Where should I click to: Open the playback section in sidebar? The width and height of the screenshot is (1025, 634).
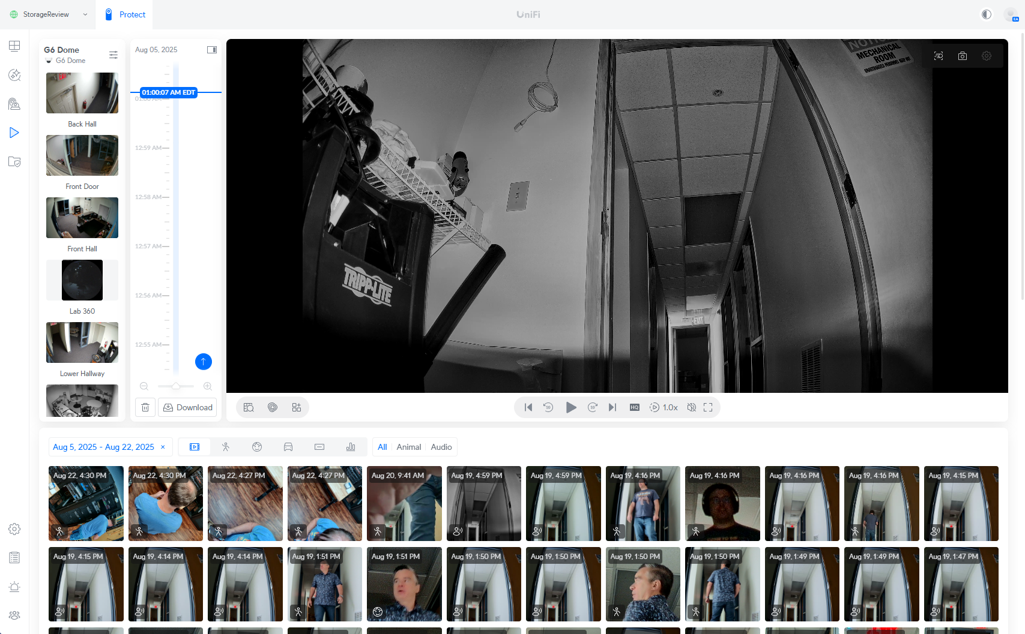click(x=14, y=133)
